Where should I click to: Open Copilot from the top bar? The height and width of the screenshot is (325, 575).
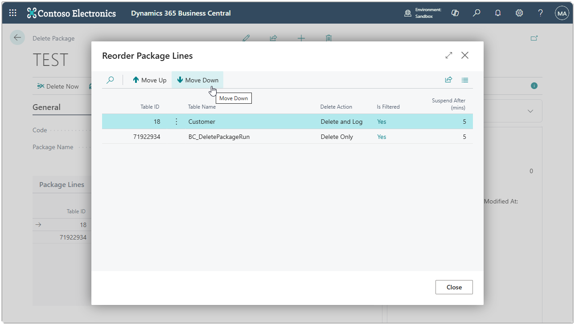point(455,13)
